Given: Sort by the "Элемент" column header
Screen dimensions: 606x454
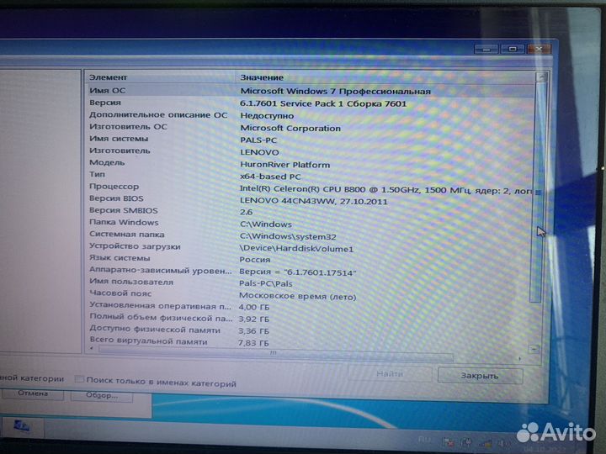Looking at the screenshot, I should [x=160, y=77].
